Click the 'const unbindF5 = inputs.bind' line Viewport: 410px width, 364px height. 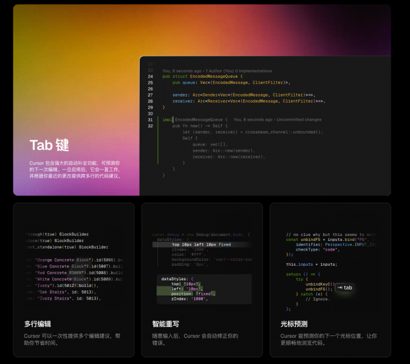click(x=331, y=240)
